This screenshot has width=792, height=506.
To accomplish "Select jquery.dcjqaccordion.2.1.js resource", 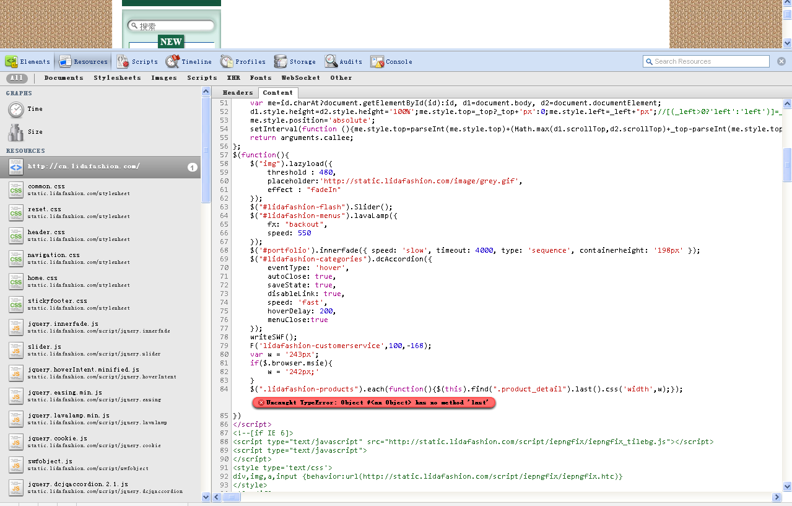I will 100,487.
